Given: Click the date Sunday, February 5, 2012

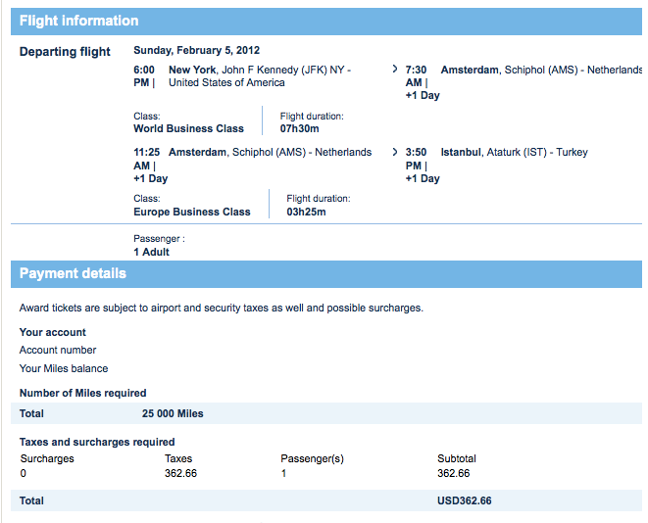Looking at the screenshot, I should pyautogui.click(x=196, y=50).
